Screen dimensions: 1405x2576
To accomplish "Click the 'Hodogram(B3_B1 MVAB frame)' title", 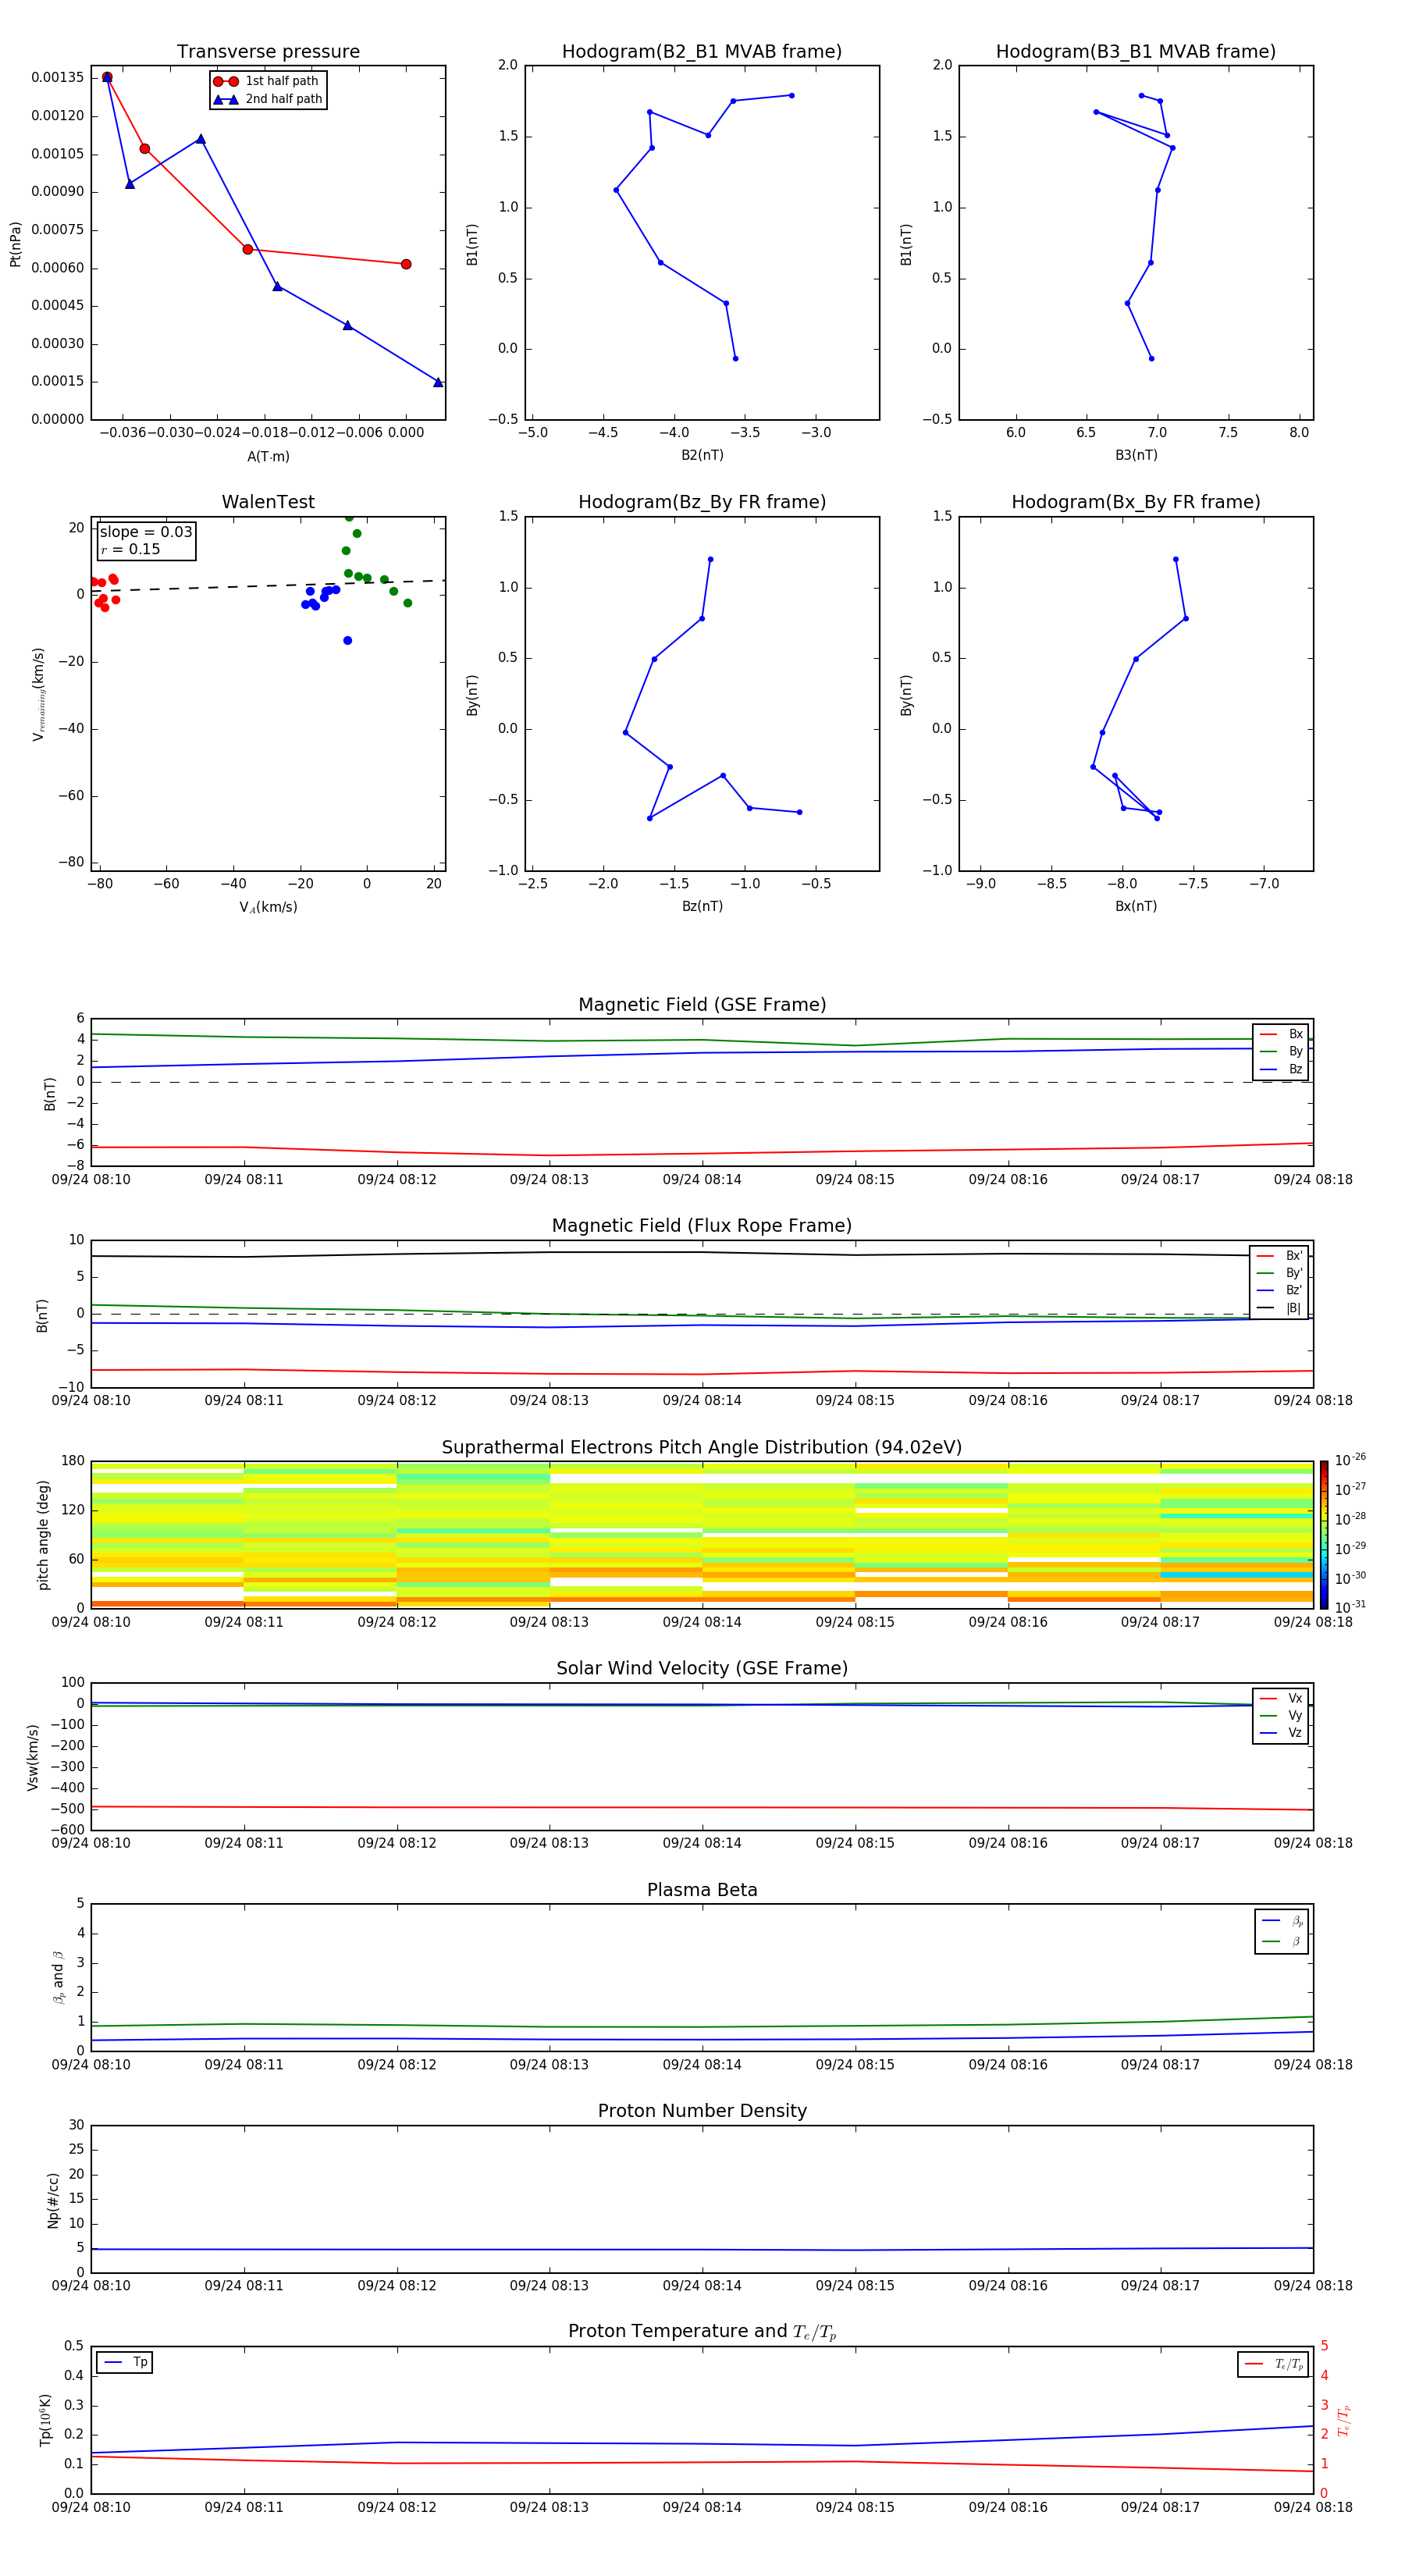I will point(1136,51).
